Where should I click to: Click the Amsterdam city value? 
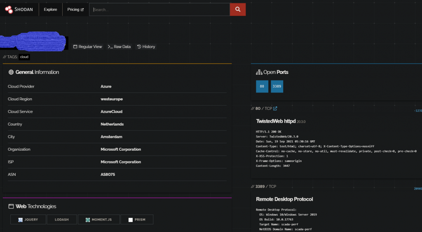(111, 137)
